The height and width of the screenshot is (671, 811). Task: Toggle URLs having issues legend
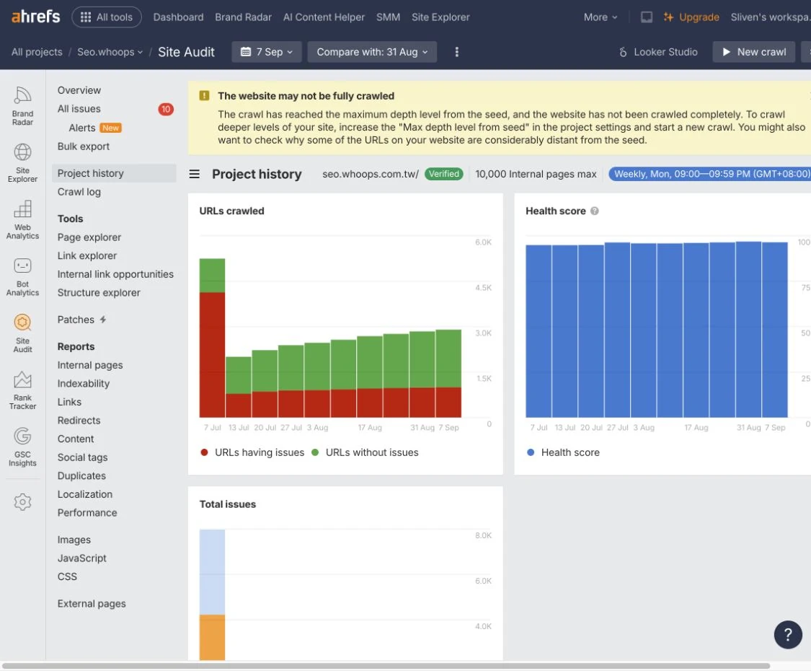pos(252,452)
